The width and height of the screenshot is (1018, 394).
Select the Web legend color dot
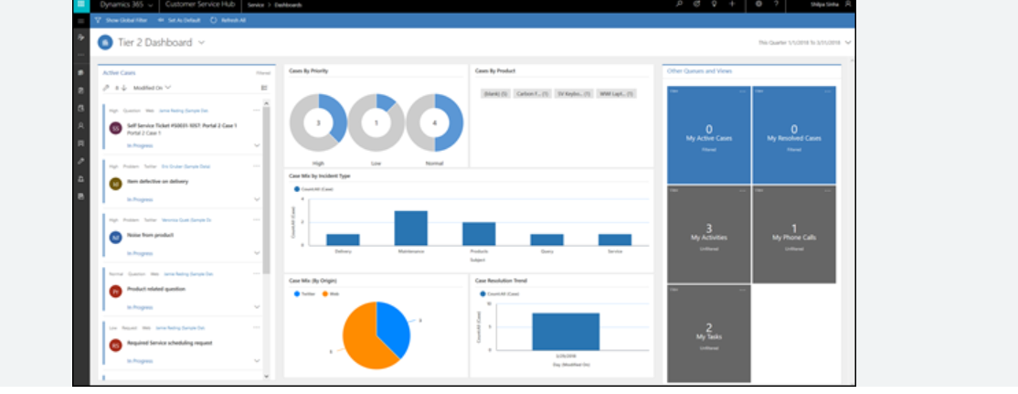pos(325,294)
